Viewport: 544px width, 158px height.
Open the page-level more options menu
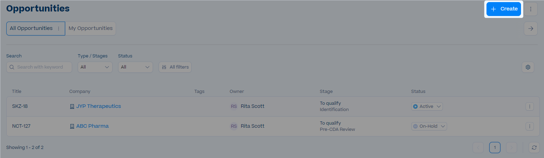click(x=531, y=9)
